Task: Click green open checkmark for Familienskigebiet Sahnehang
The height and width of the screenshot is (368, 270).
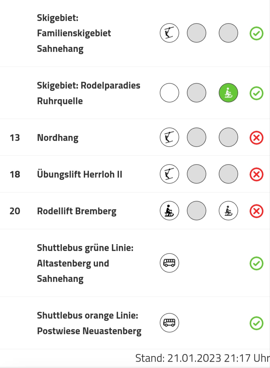Action: click(x=256, y=33)
